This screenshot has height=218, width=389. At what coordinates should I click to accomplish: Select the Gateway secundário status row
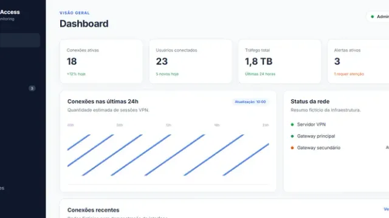click(x=340, y=148)
